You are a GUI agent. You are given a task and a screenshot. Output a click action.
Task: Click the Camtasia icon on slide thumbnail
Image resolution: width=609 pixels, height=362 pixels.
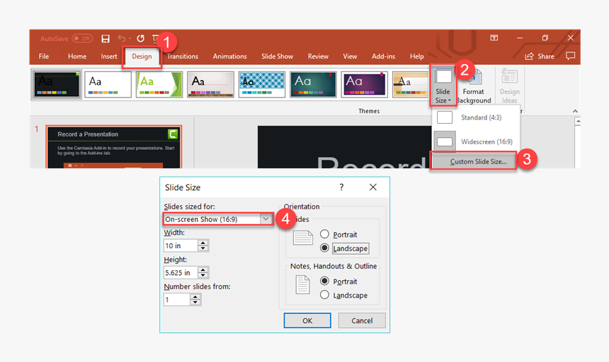(x=173, y=134)
